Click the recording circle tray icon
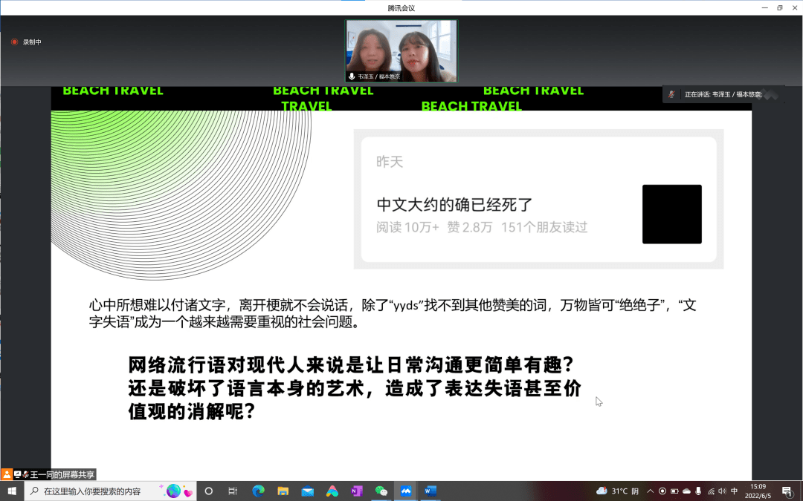Screen dimensions: 803x501 (662, 491)
